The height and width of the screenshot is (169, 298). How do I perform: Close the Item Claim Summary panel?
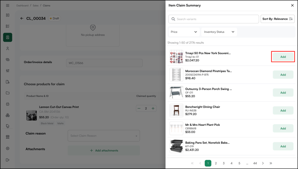pyautogui.click(x=292, y=5)
